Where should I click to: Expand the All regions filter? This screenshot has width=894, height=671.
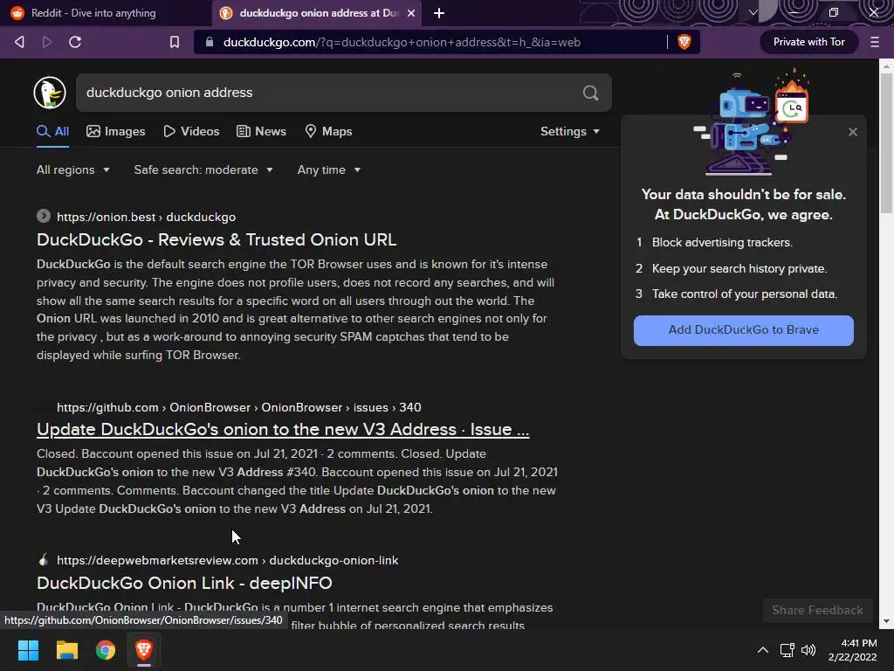pyautogui.click(x=73, y=170)
